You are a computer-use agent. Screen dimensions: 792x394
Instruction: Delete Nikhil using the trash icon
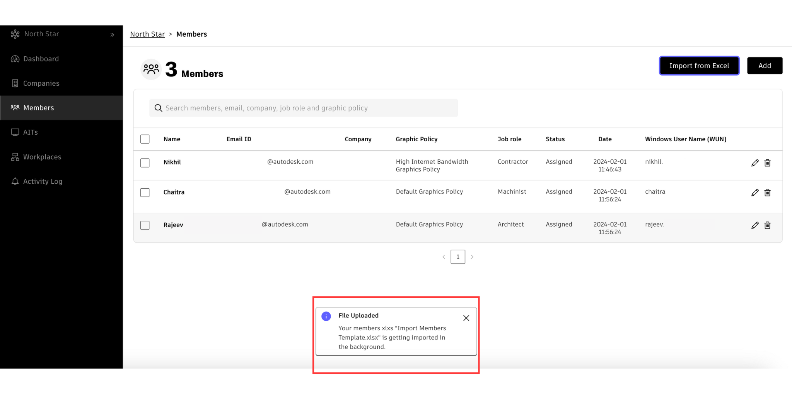[x=768, y=163]
